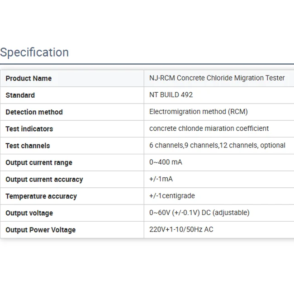The image size is (294, 294).
Task: Select the 0~60V DC adjustable value
Action: pos(199,213)
